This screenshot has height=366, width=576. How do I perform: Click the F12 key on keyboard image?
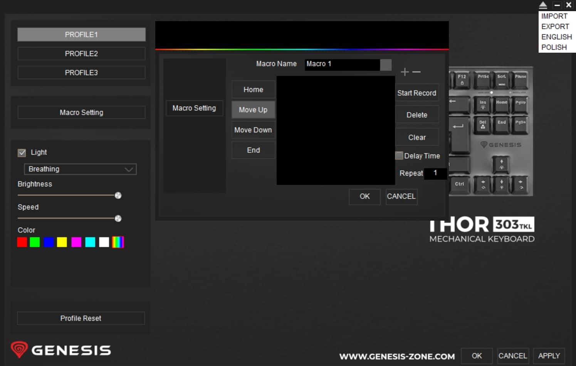(x=462, y=79)
